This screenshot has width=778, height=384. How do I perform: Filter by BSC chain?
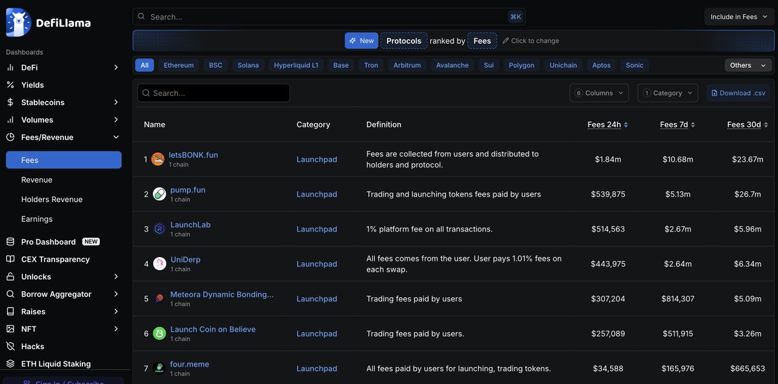point(215,65)
